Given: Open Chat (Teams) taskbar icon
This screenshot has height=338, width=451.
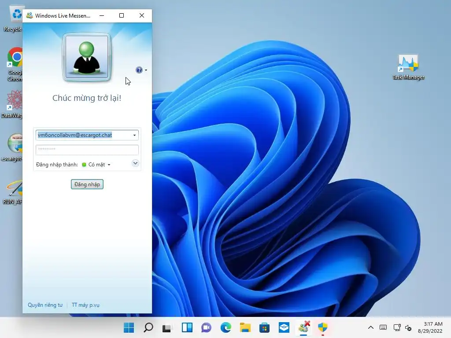Looking at the screenshot, I should 206,327.
